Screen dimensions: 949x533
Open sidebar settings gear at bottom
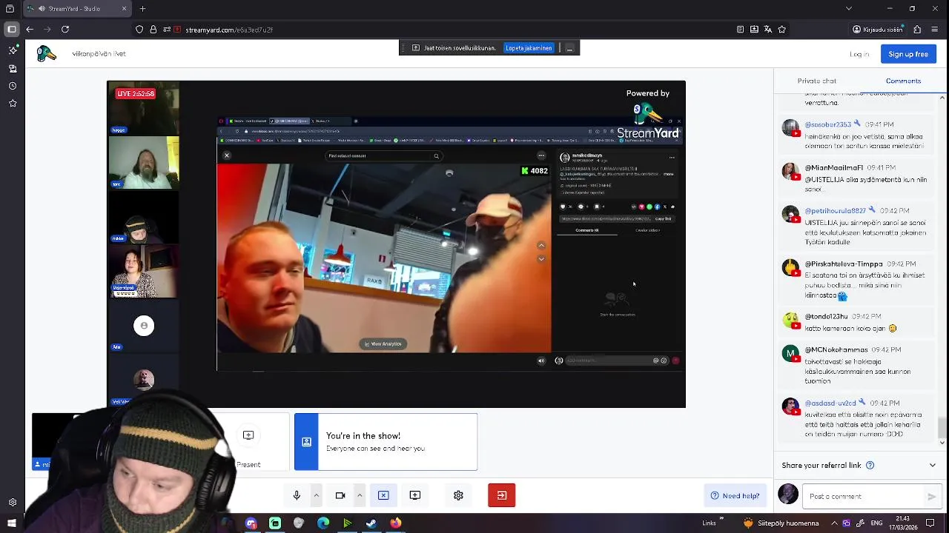point(13,503)
